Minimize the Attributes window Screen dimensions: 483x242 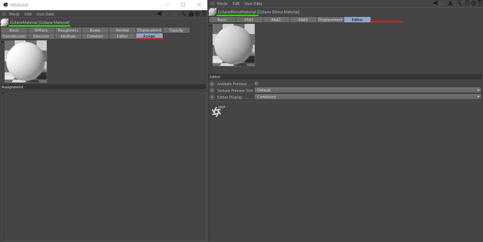click(x=167, y=5)
